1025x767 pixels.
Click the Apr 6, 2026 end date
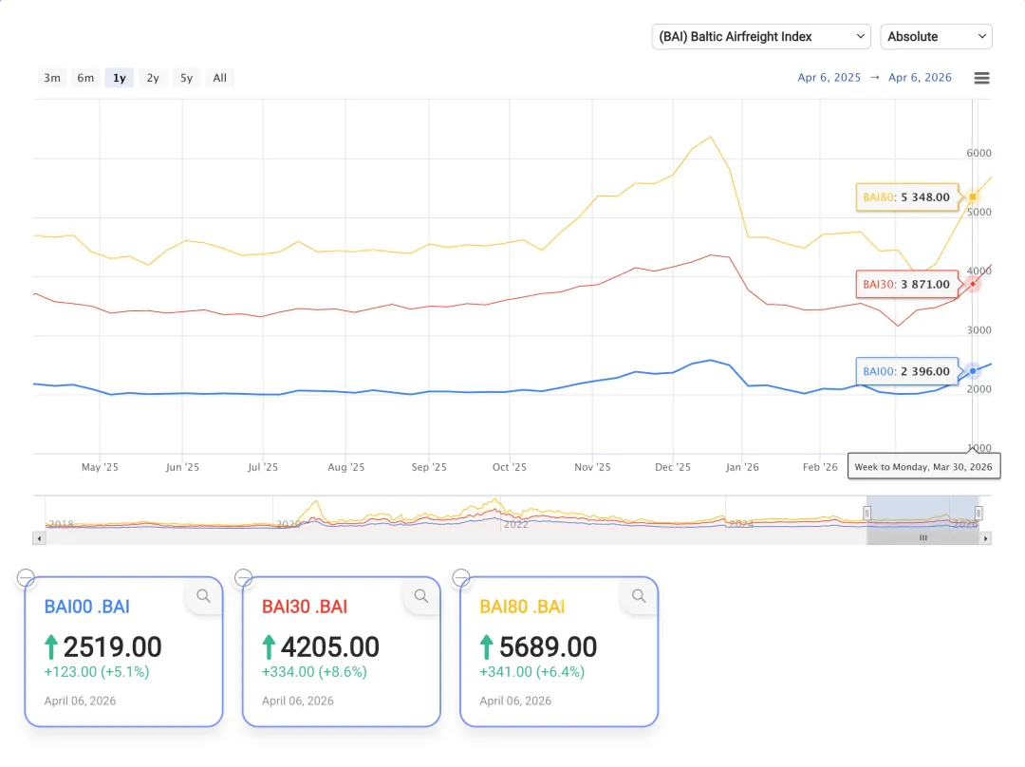coord(920,78)
